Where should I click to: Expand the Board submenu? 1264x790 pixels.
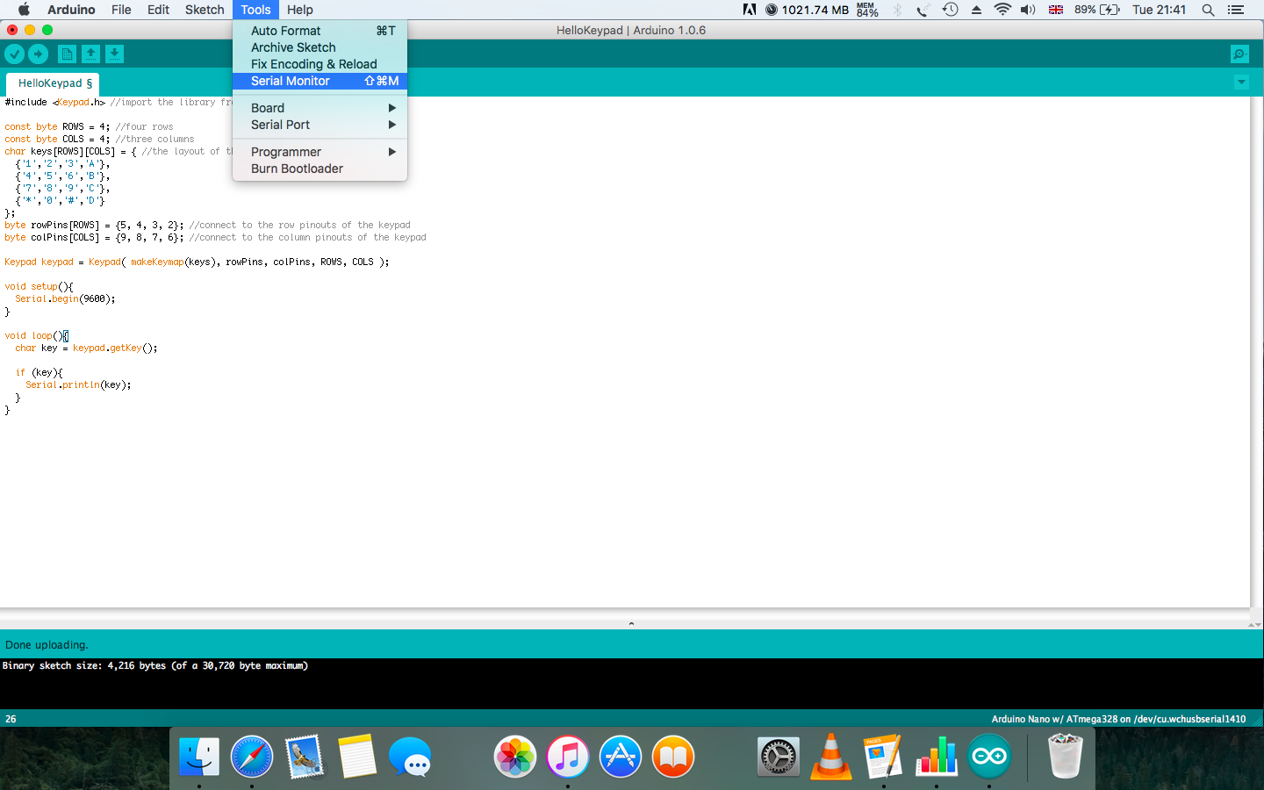(x=320, y=108)
